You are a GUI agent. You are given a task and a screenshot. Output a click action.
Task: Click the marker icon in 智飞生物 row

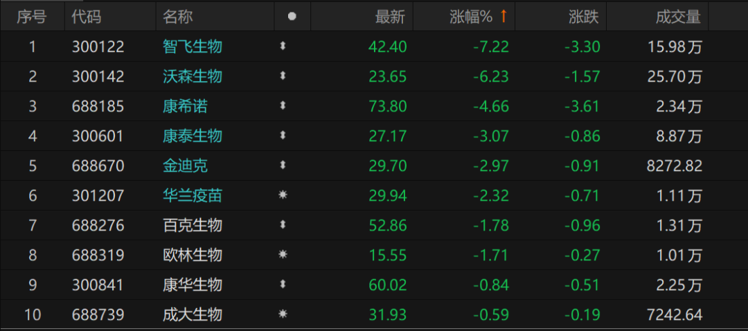283,46
